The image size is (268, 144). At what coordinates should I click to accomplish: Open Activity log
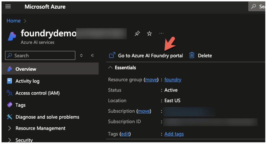point(27,81)
